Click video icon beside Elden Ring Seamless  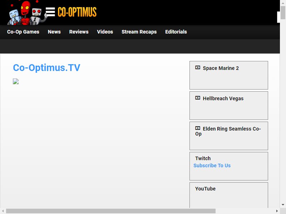pyautogui.click(x=198, y=128)
